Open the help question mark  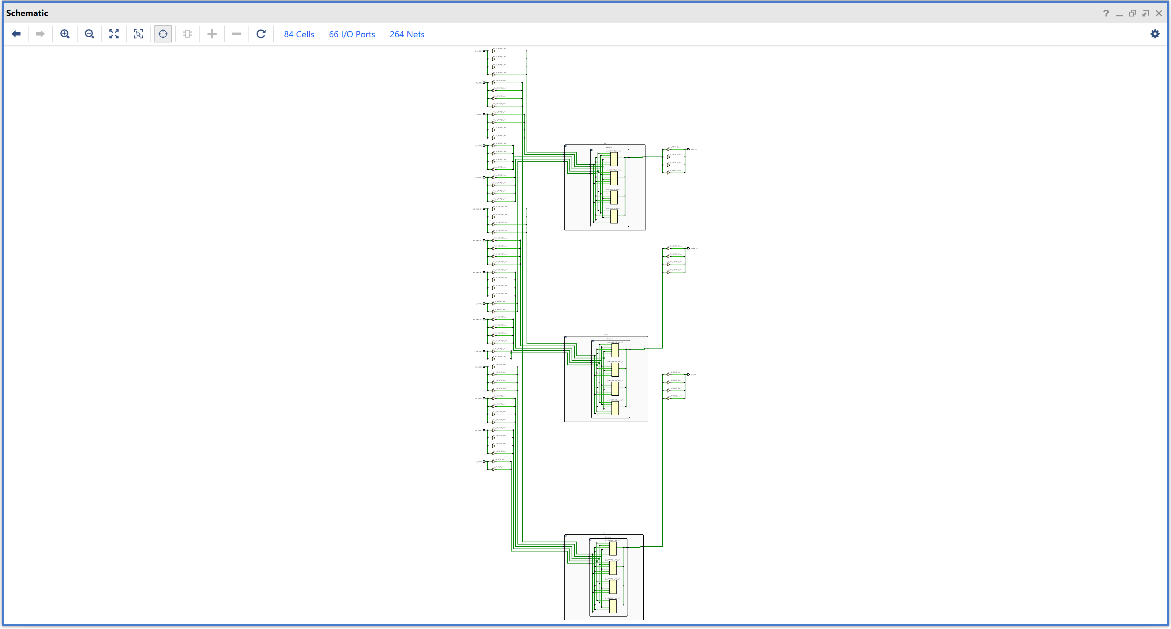coord(1106,13)
